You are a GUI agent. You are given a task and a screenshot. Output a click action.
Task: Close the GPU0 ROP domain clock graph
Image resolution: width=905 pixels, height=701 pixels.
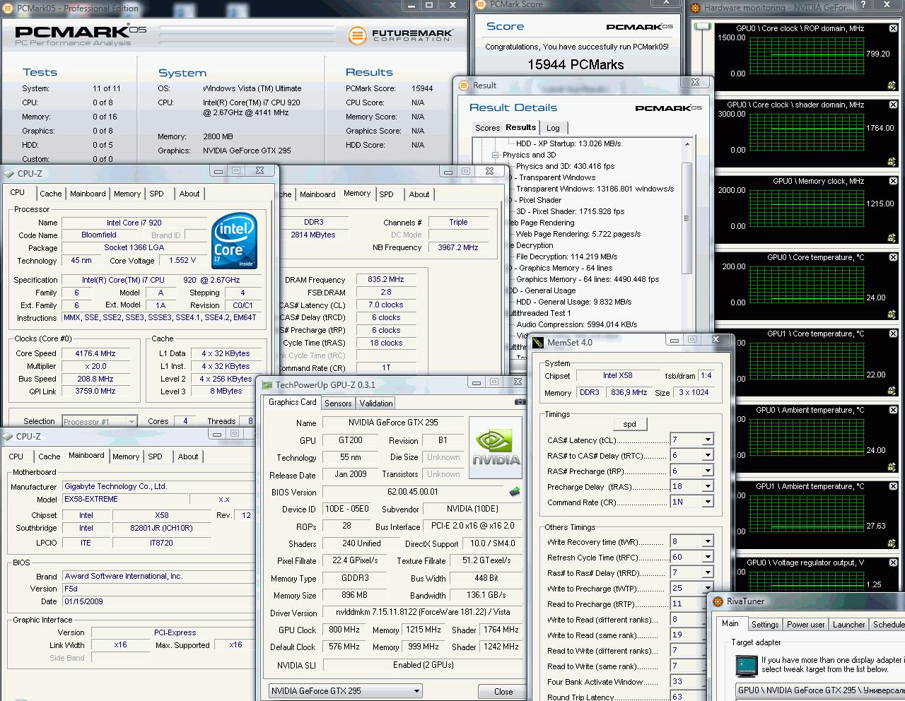893,29
